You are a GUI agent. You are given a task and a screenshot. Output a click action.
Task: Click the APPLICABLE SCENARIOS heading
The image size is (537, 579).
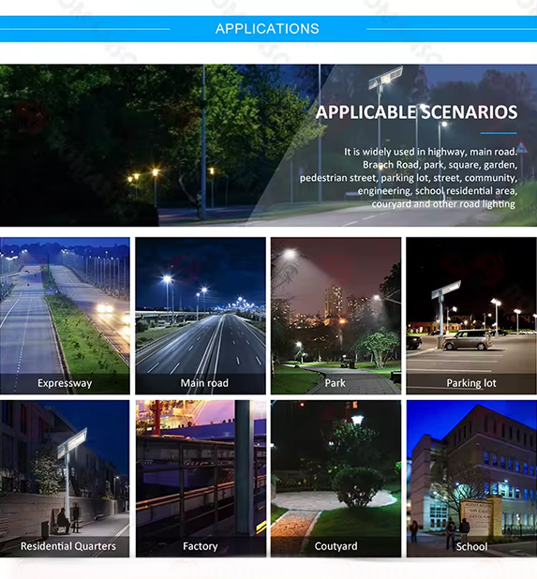pos(417,112)
